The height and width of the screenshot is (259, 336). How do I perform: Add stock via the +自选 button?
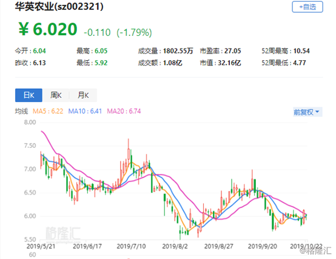pyautogui.click(x=307, y=7)
